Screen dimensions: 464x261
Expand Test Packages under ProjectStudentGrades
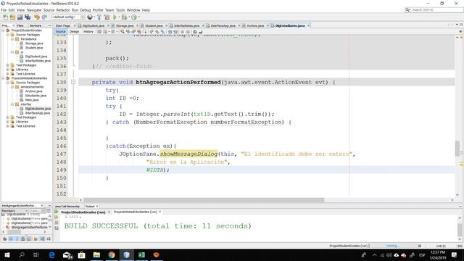coord(8,65)
